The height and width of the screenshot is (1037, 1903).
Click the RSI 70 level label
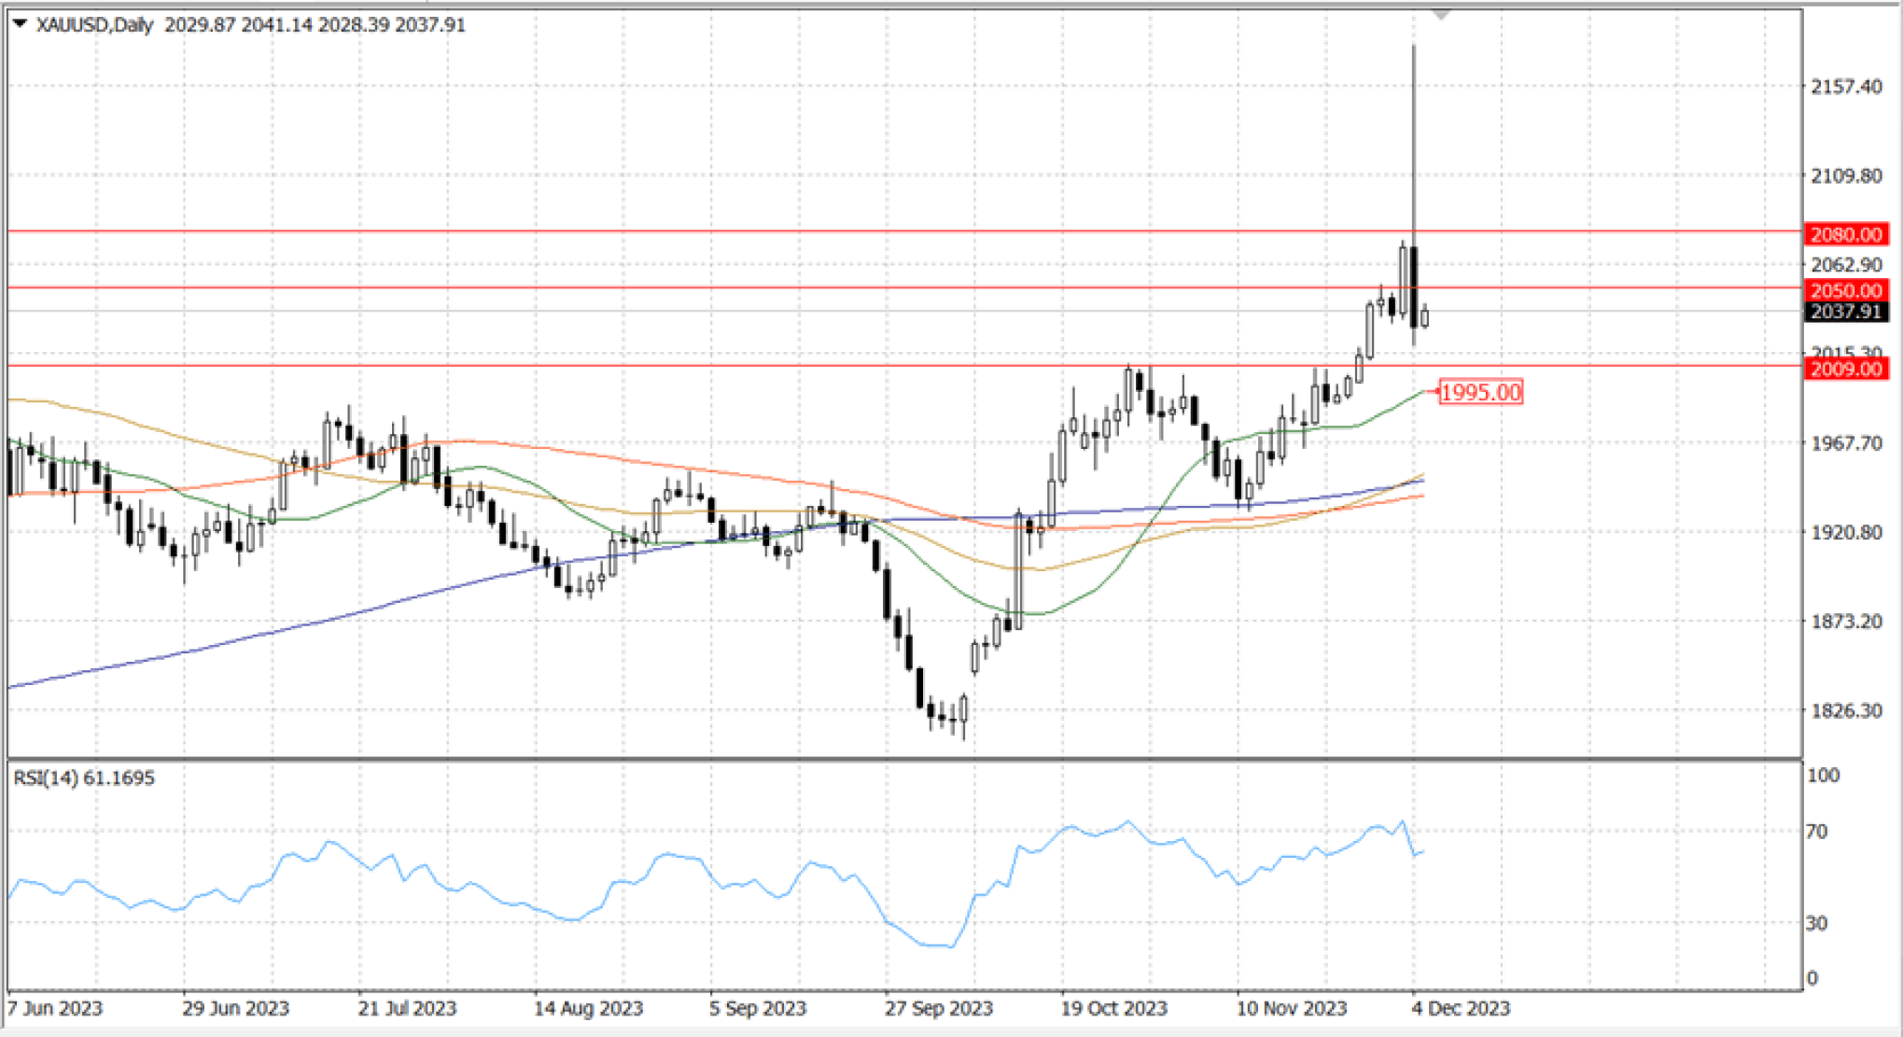pyautogui.click(x=1816, y=831)
